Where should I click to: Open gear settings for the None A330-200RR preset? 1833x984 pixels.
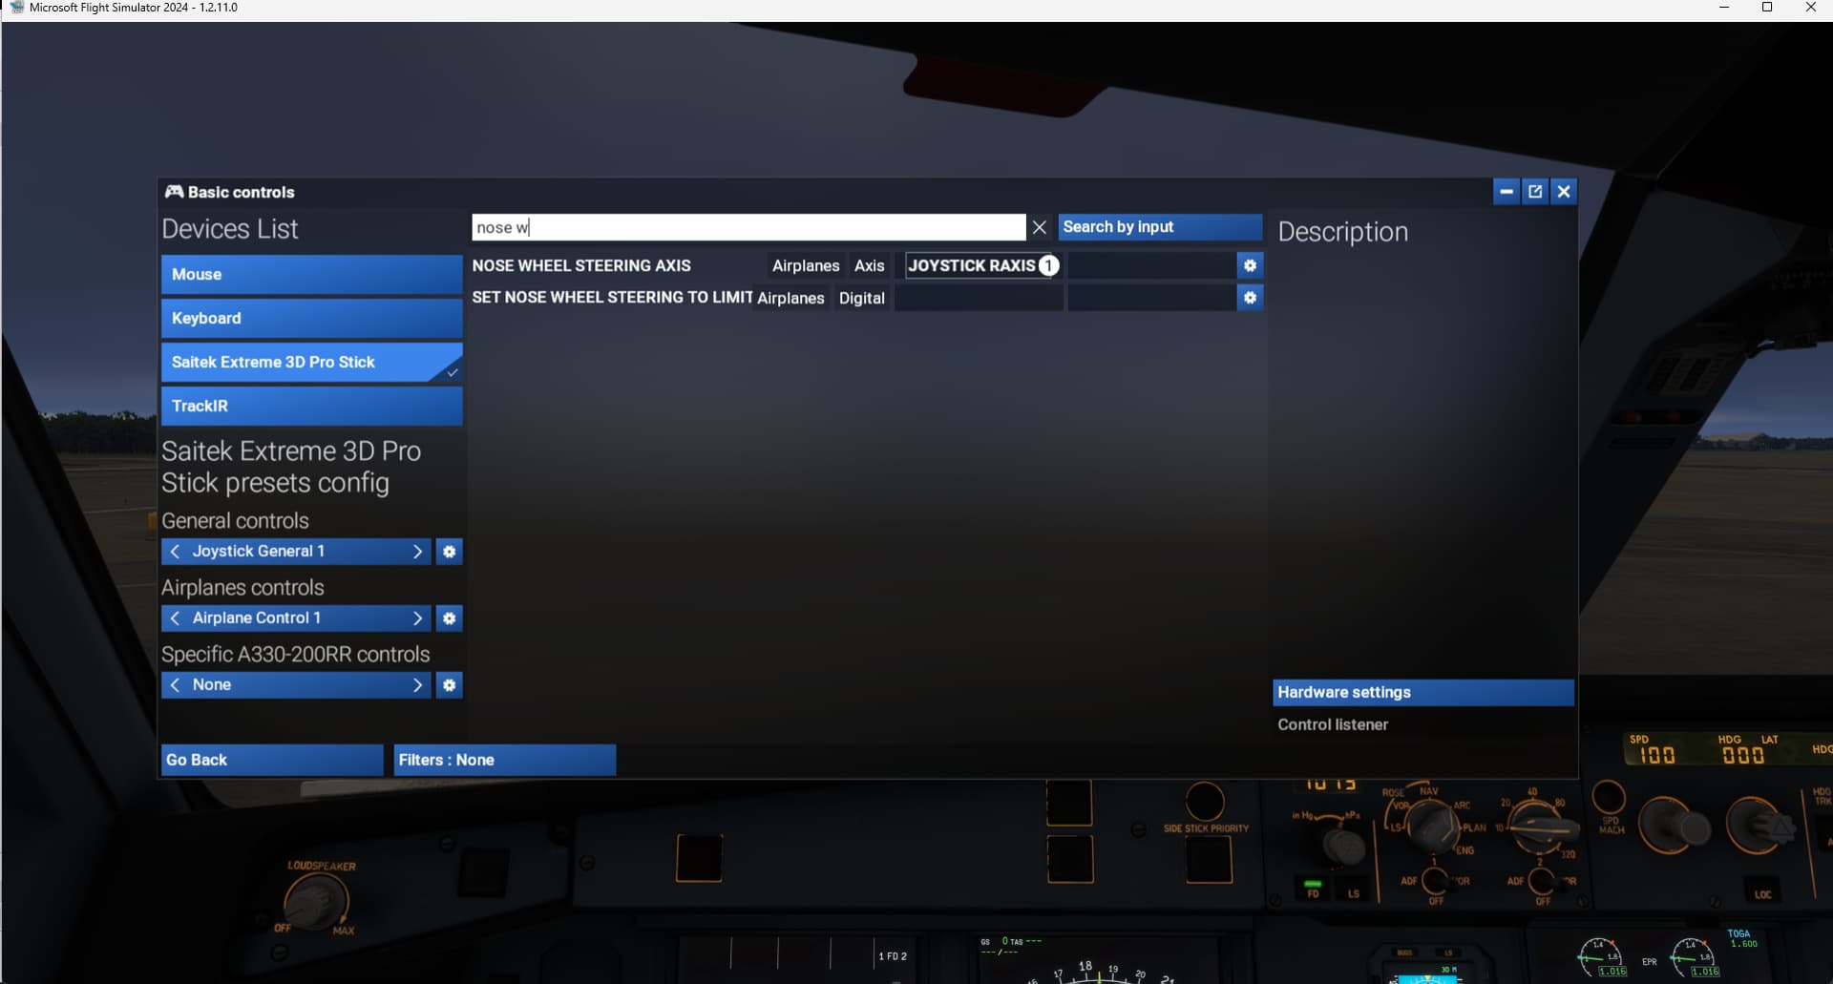click(450, 685)
